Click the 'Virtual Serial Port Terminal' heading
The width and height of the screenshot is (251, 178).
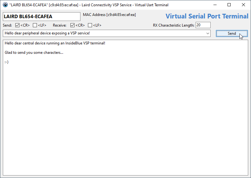point(207,16)
